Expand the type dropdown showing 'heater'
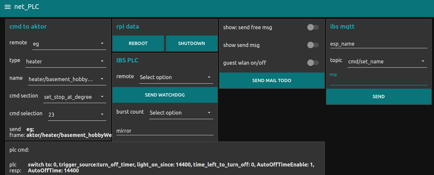 pyautogui.click(x=66, y=61)
